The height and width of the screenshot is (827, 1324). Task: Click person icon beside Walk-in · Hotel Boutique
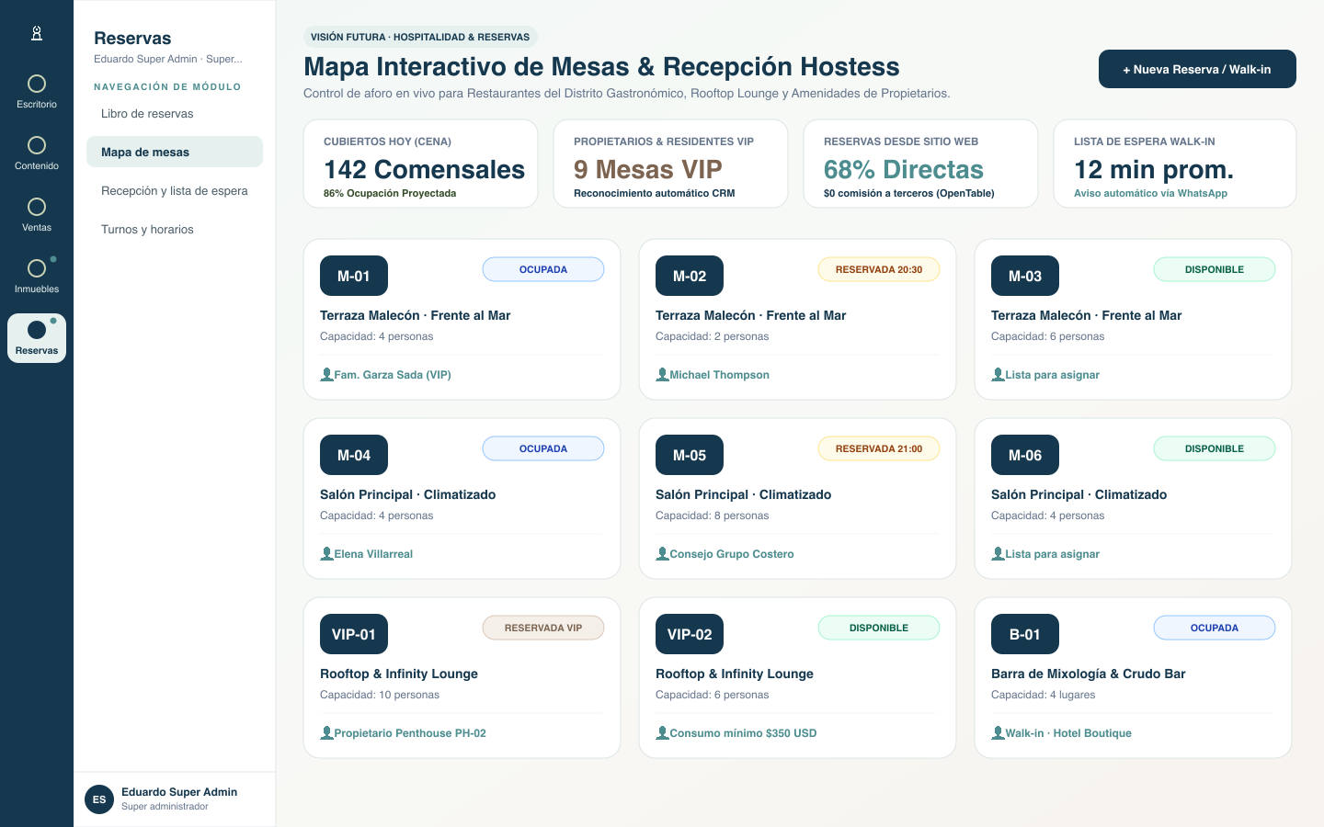point(998,732)
